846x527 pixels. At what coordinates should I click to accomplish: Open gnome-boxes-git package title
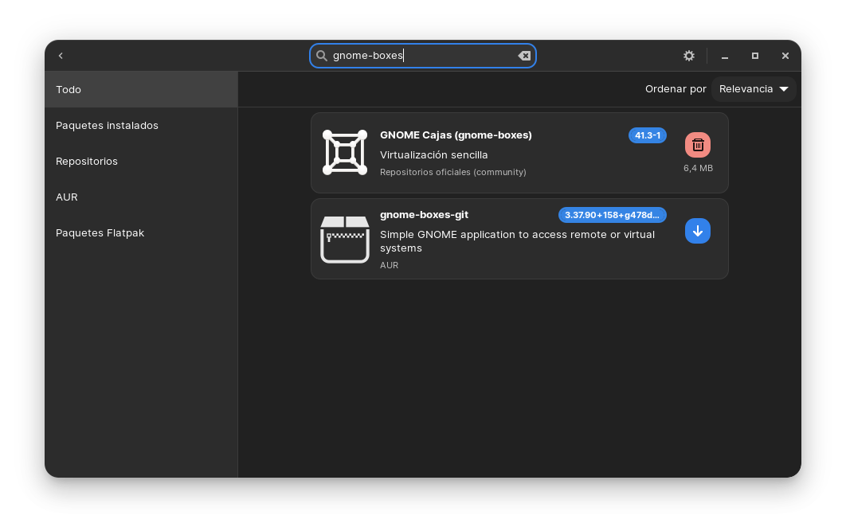coord(424,215)
